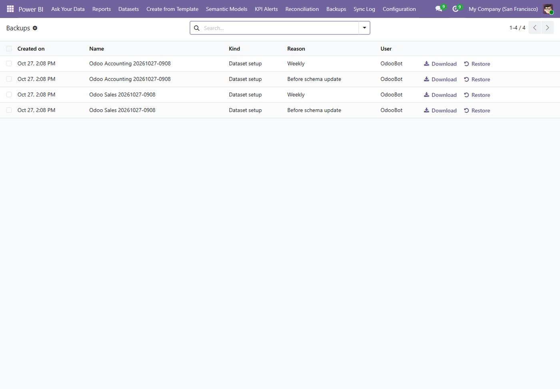Click the search magnifier icon
The width and height of the screenshot is (560, 389).
click(x=196, y=28)
